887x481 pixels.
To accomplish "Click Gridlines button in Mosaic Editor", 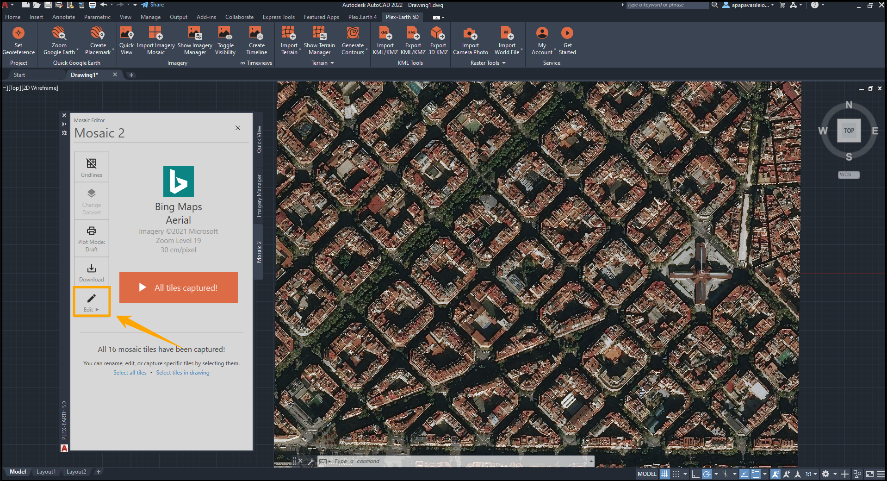I will [92, 167].
